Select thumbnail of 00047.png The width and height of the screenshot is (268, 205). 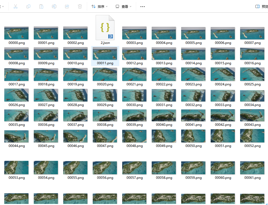[105, 136]
